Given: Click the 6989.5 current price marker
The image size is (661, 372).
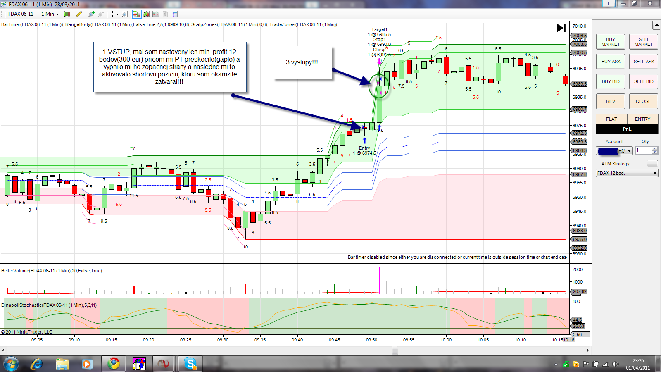Looking at the screenshot, I should coord(580,84).
